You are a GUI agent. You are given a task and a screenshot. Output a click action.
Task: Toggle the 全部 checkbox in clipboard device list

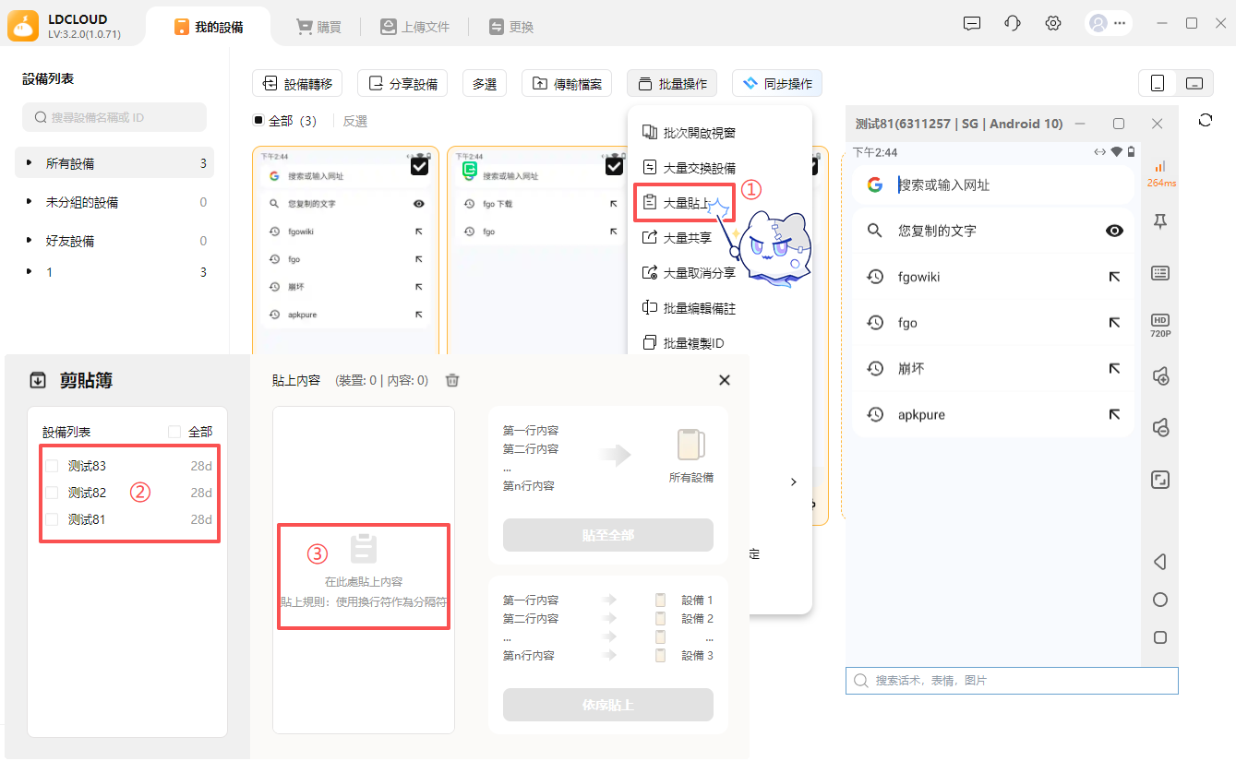pos(174,432)
